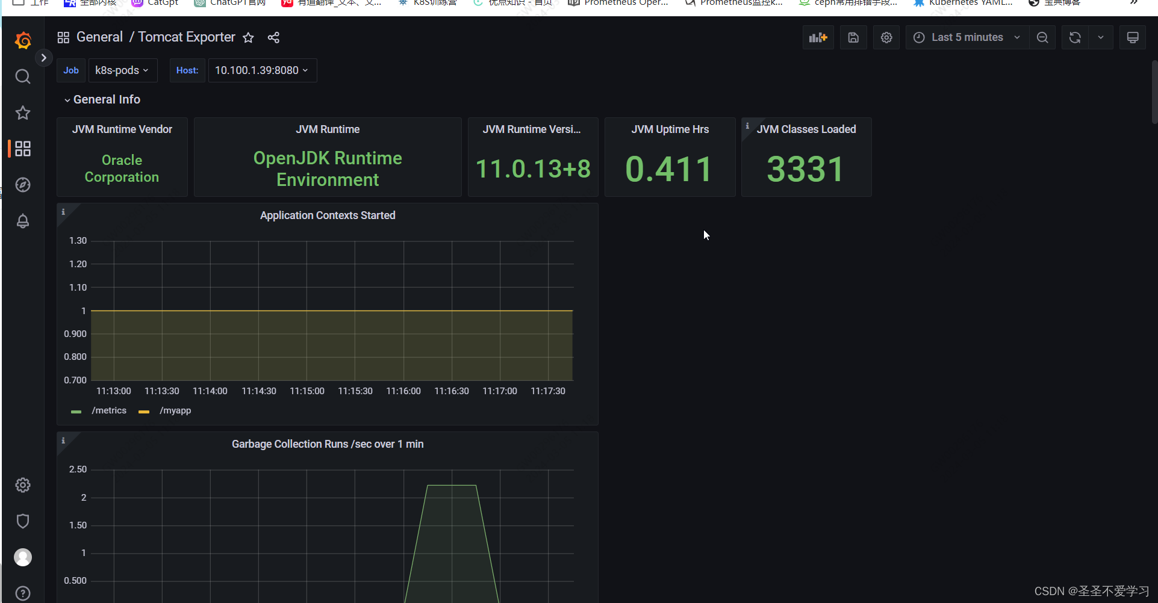This screenshot has height=603, width=1158.
Task: Click the Host: variable label
Action: coord(187,70)
